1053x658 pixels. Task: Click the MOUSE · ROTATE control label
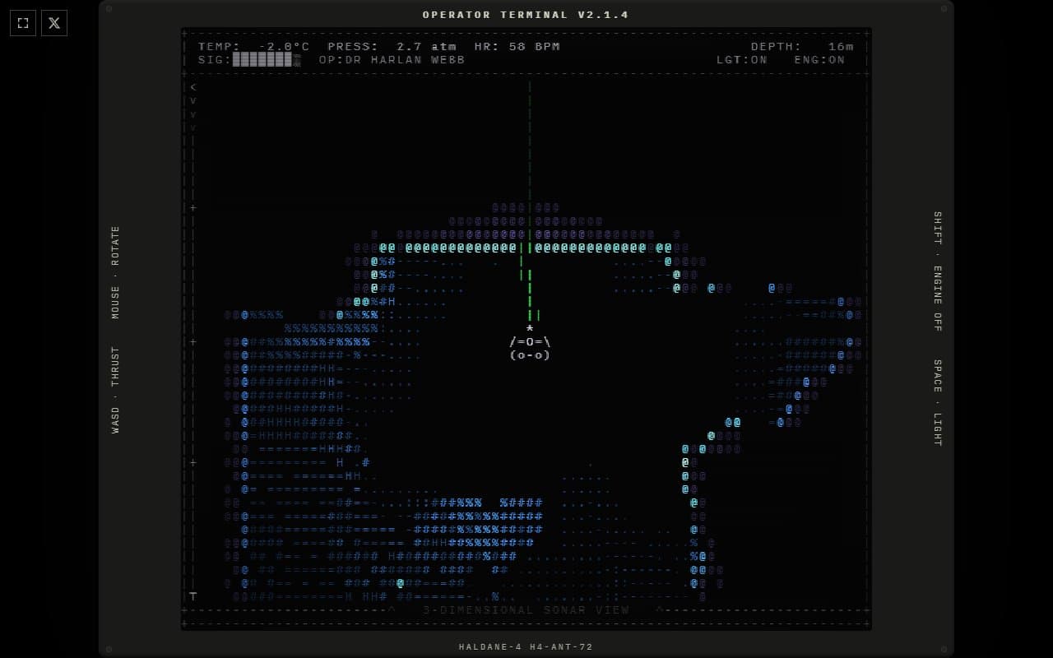(115, 272)
